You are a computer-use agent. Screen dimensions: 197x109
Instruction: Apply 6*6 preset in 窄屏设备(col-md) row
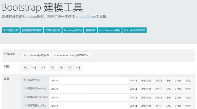(169, 98)
